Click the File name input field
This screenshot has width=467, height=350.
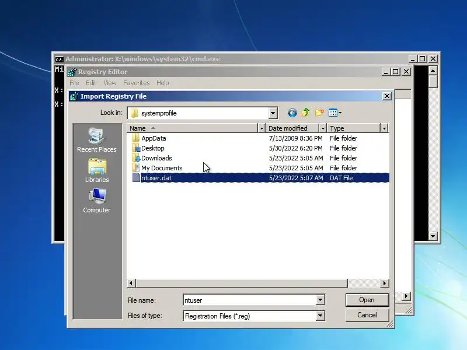[250, 300]
